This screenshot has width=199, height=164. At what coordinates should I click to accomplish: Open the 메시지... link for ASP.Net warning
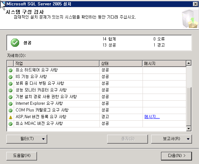click(152, 117)
